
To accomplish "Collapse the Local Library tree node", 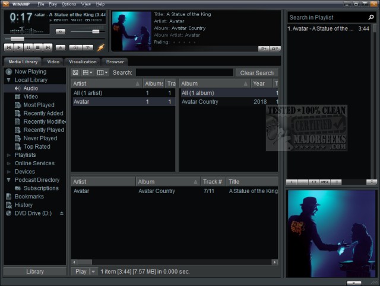I will (x=9, y=80).
